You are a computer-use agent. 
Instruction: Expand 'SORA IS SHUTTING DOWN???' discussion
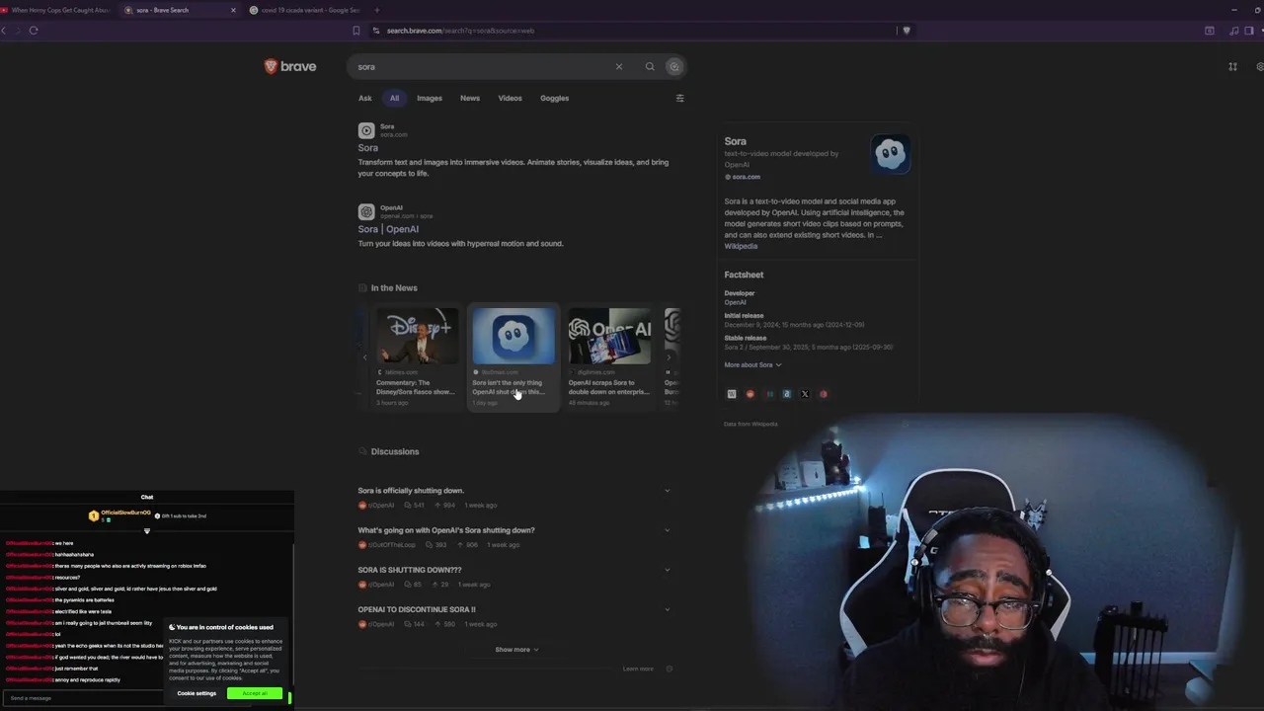668,570
